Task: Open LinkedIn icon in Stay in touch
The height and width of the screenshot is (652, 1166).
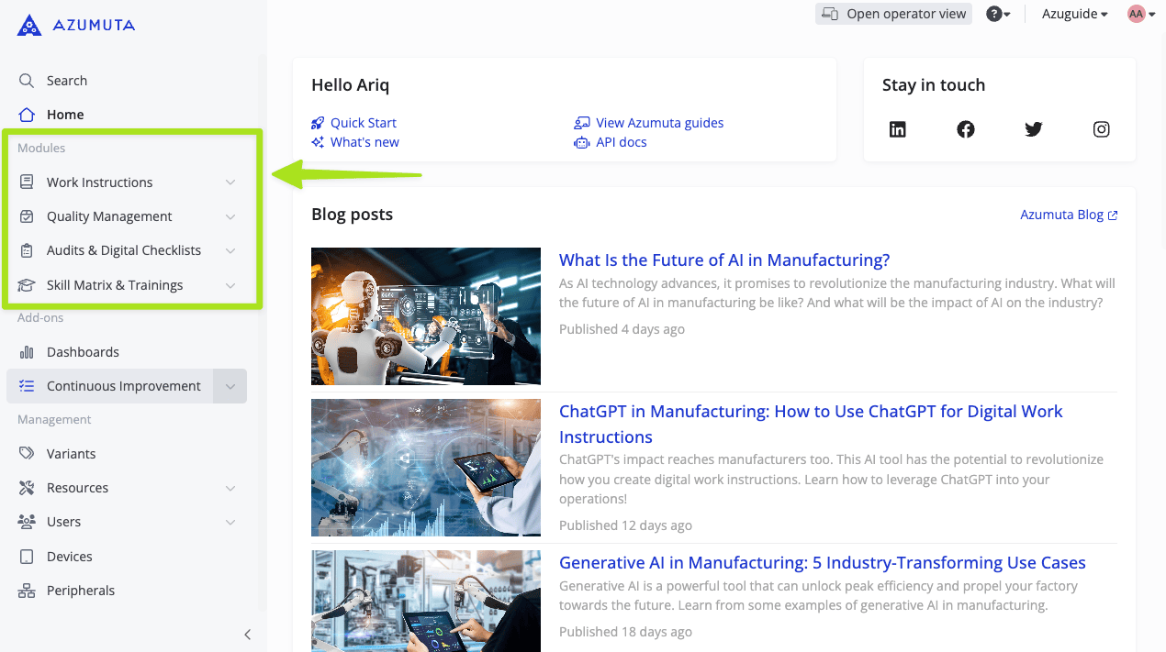Action: [898, 129]
